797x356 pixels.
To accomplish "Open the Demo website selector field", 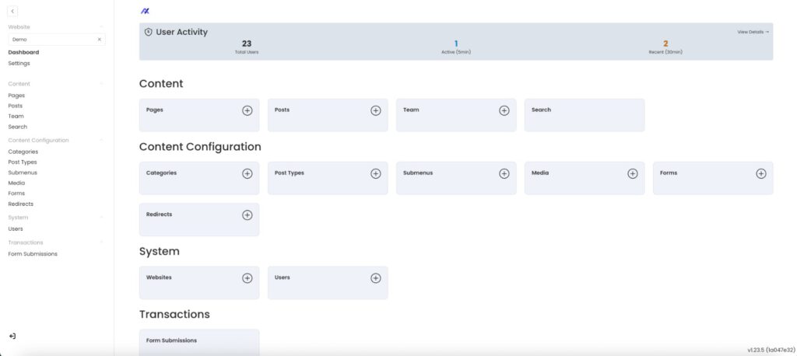I will (51, 39).
